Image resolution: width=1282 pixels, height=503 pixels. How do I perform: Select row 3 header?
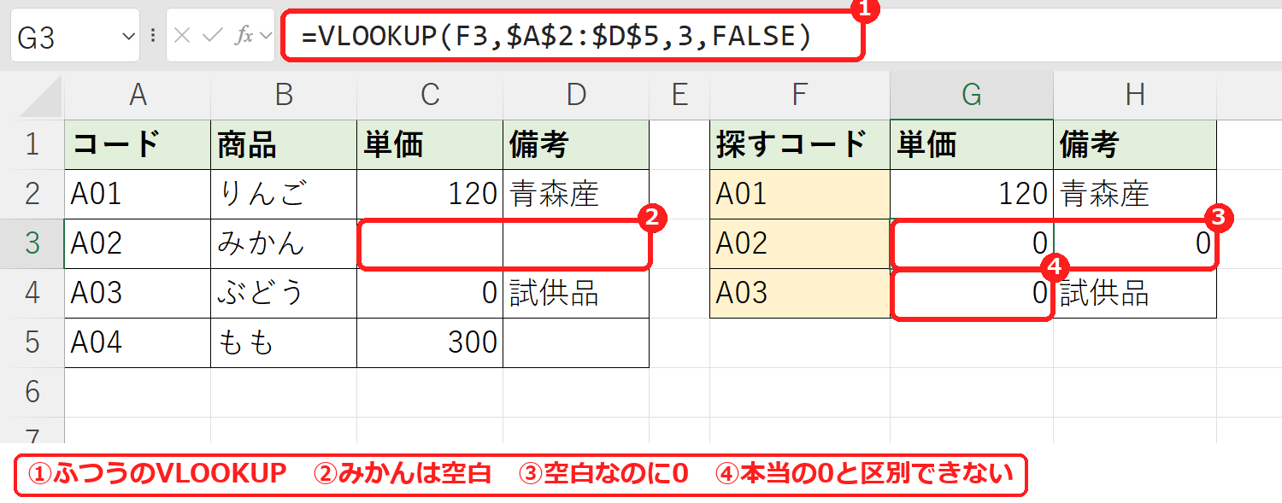pyautogui.click(x=32, y=243)
